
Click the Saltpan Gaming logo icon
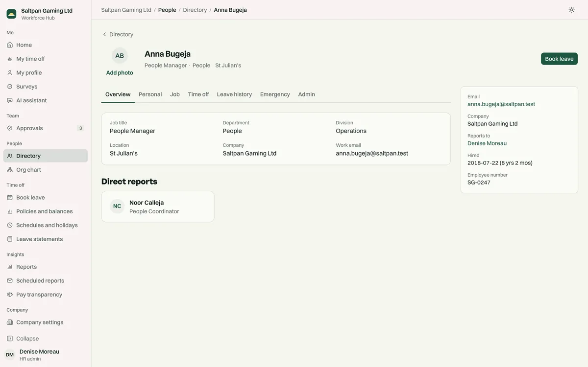click(11, 14)
